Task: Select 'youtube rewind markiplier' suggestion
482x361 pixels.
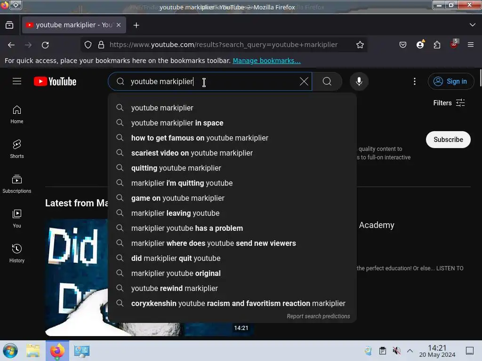Action: (232, 288)
